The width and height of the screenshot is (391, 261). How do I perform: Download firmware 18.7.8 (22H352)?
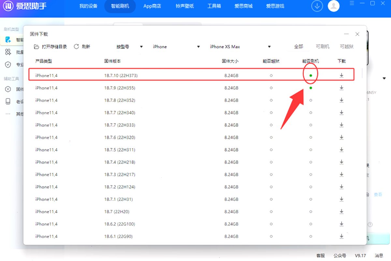341,100
